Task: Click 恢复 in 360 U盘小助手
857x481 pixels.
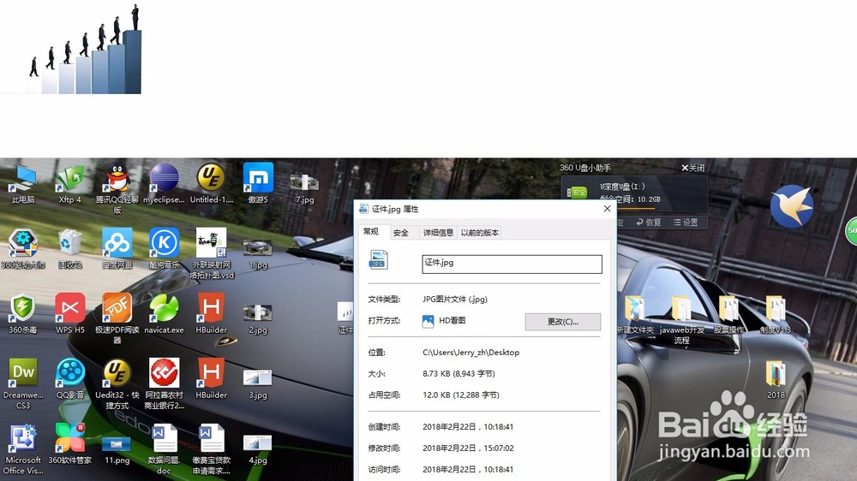Action: pos(648,223)
